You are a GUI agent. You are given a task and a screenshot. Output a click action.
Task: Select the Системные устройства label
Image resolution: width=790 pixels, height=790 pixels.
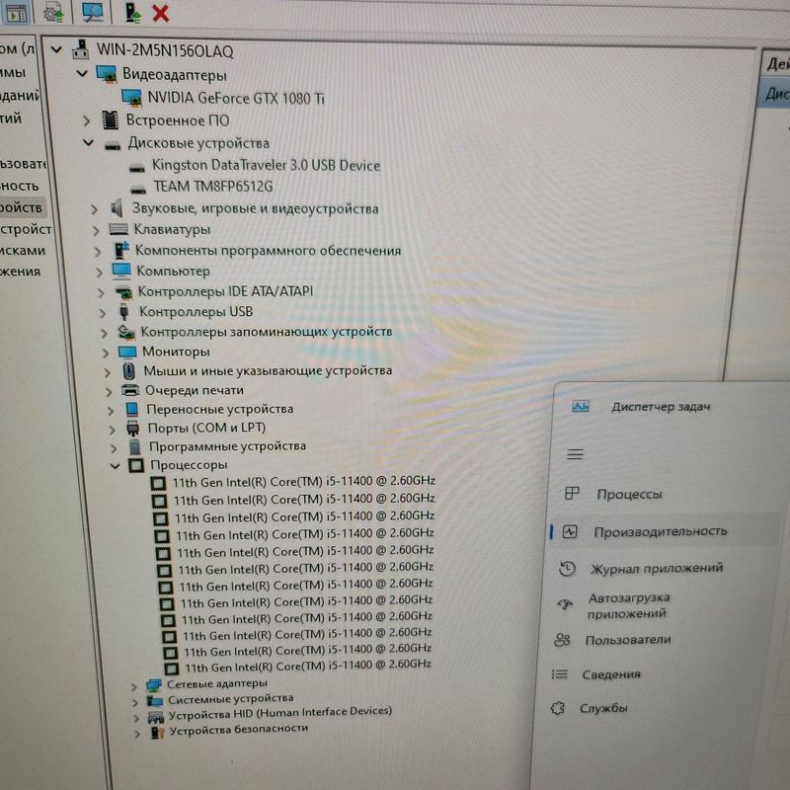[230, 699]
